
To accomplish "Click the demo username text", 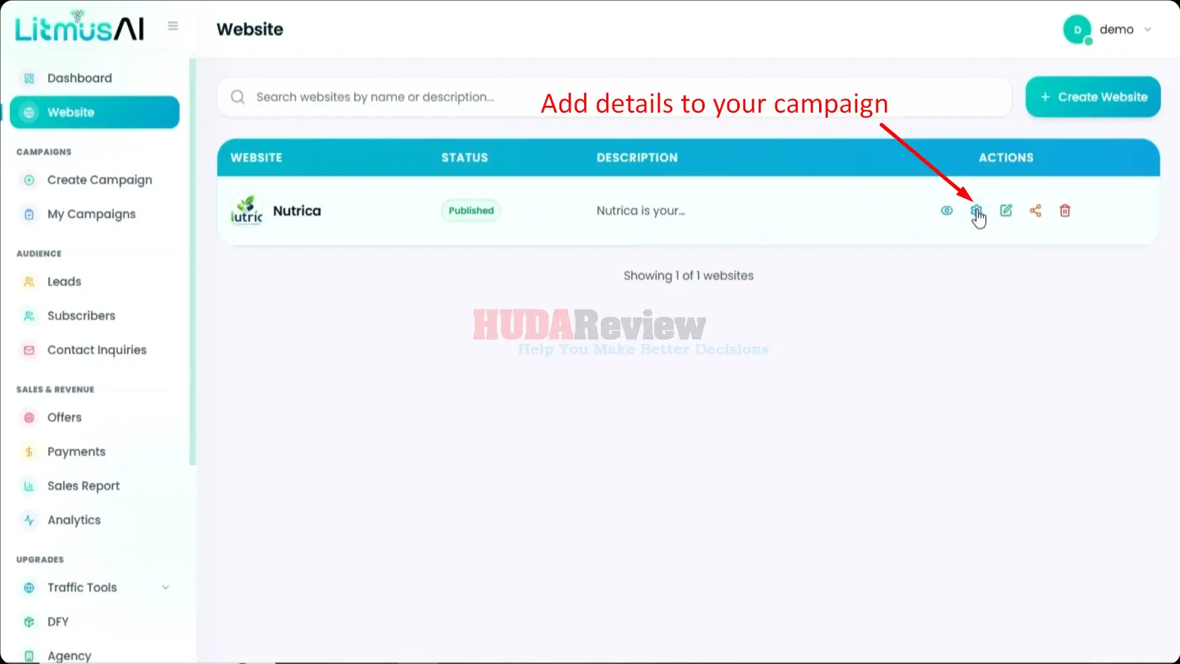I will click(x=1116, y=29).
